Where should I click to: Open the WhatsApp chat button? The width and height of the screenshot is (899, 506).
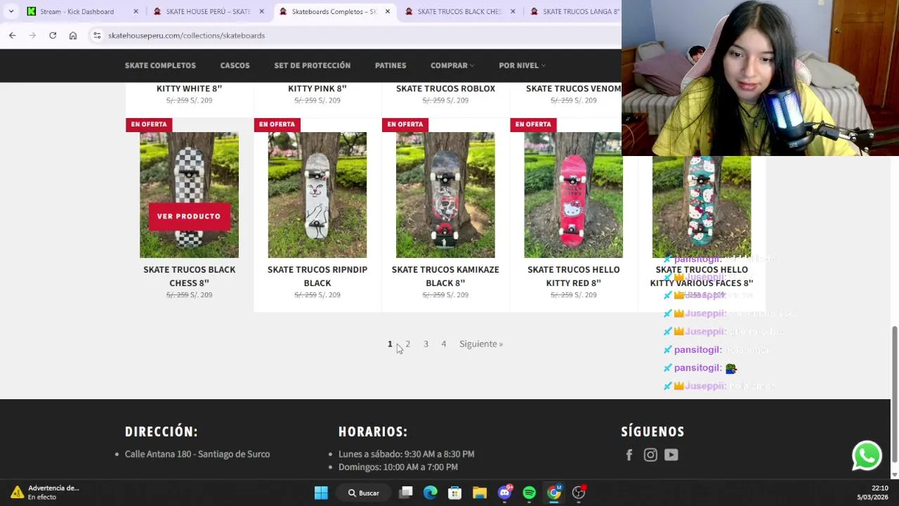(x=867, y=455)
